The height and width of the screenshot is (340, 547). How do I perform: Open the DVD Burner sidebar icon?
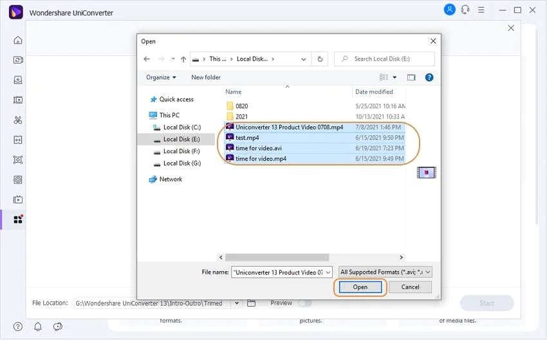click(18, 180)
